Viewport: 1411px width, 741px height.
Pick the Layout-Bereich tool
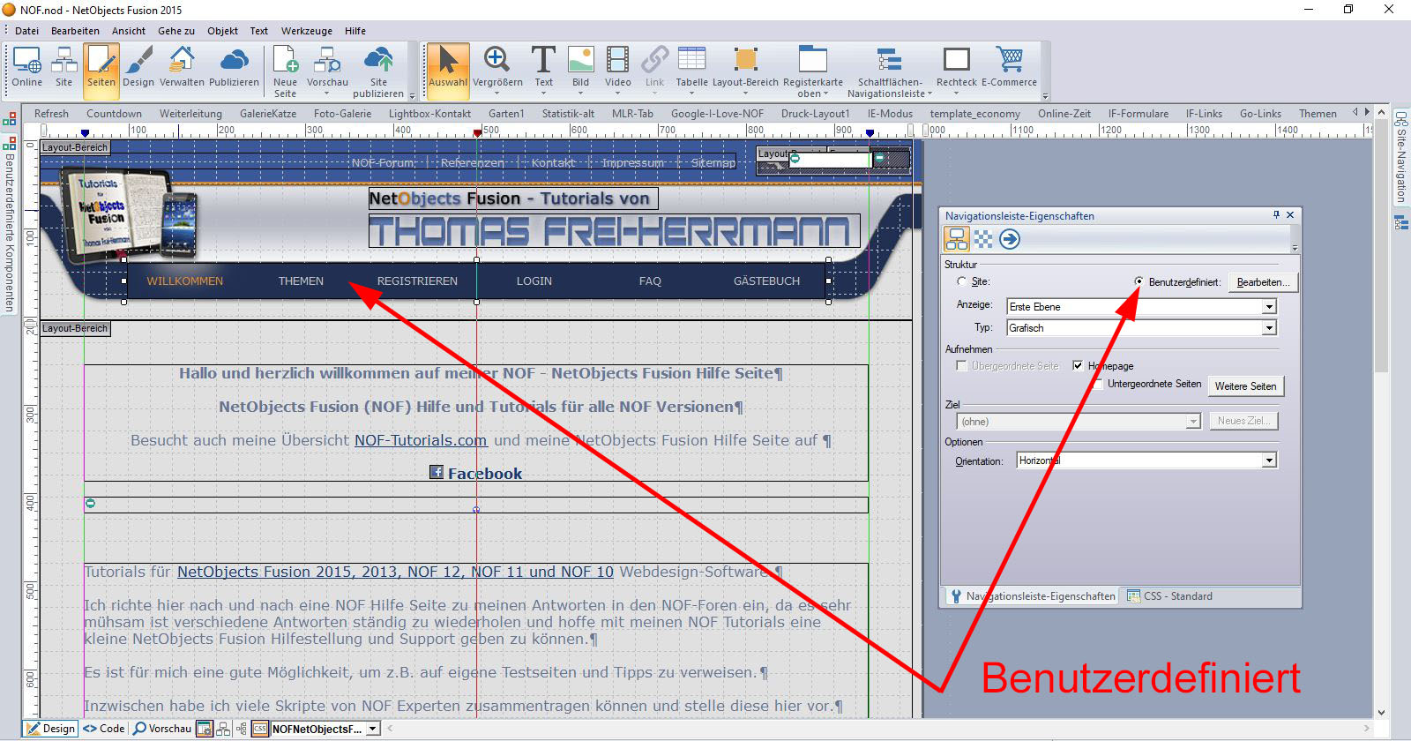pos(745,69)
